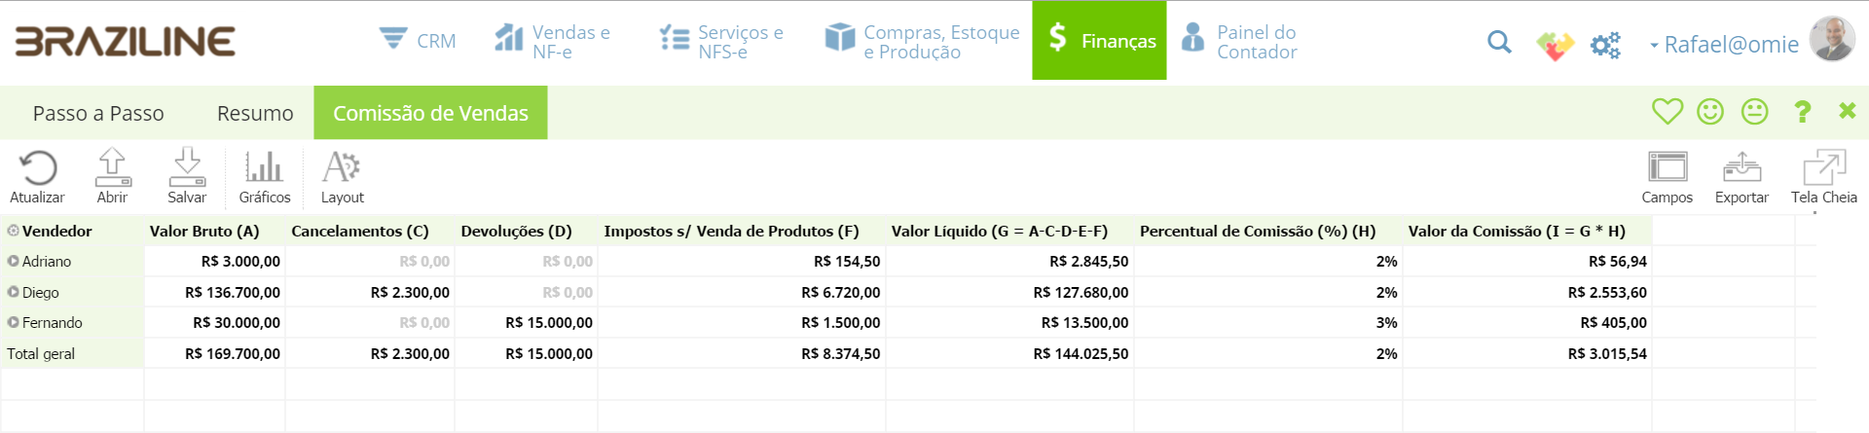
Task: Click the Valor Bruto (A) column header
Action: pos(204,231)
